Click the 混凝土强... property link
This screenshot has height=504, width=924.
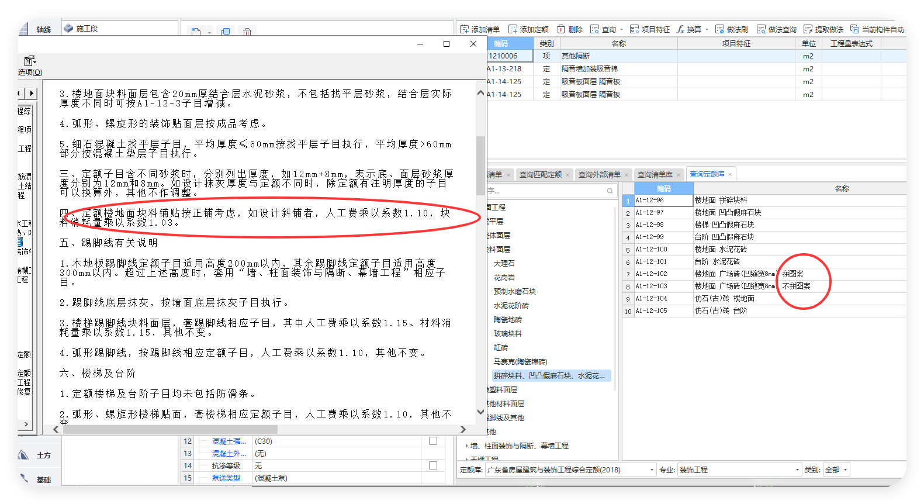click(x=229, y=441)
